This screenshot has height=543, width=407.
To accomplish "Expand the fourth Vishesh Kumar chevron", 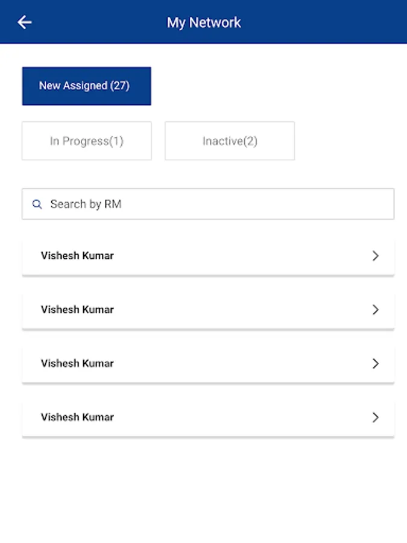I will (x=375, y=417).
